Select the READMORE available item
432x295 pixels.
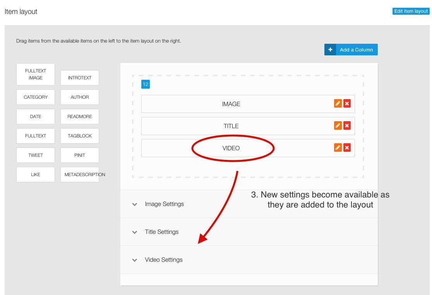click(x=80, y=117)
